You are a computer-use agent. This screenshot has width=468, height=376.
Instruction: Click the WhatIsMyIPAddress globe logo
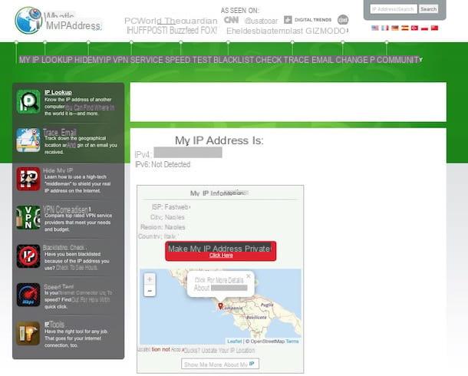(28, 20)
